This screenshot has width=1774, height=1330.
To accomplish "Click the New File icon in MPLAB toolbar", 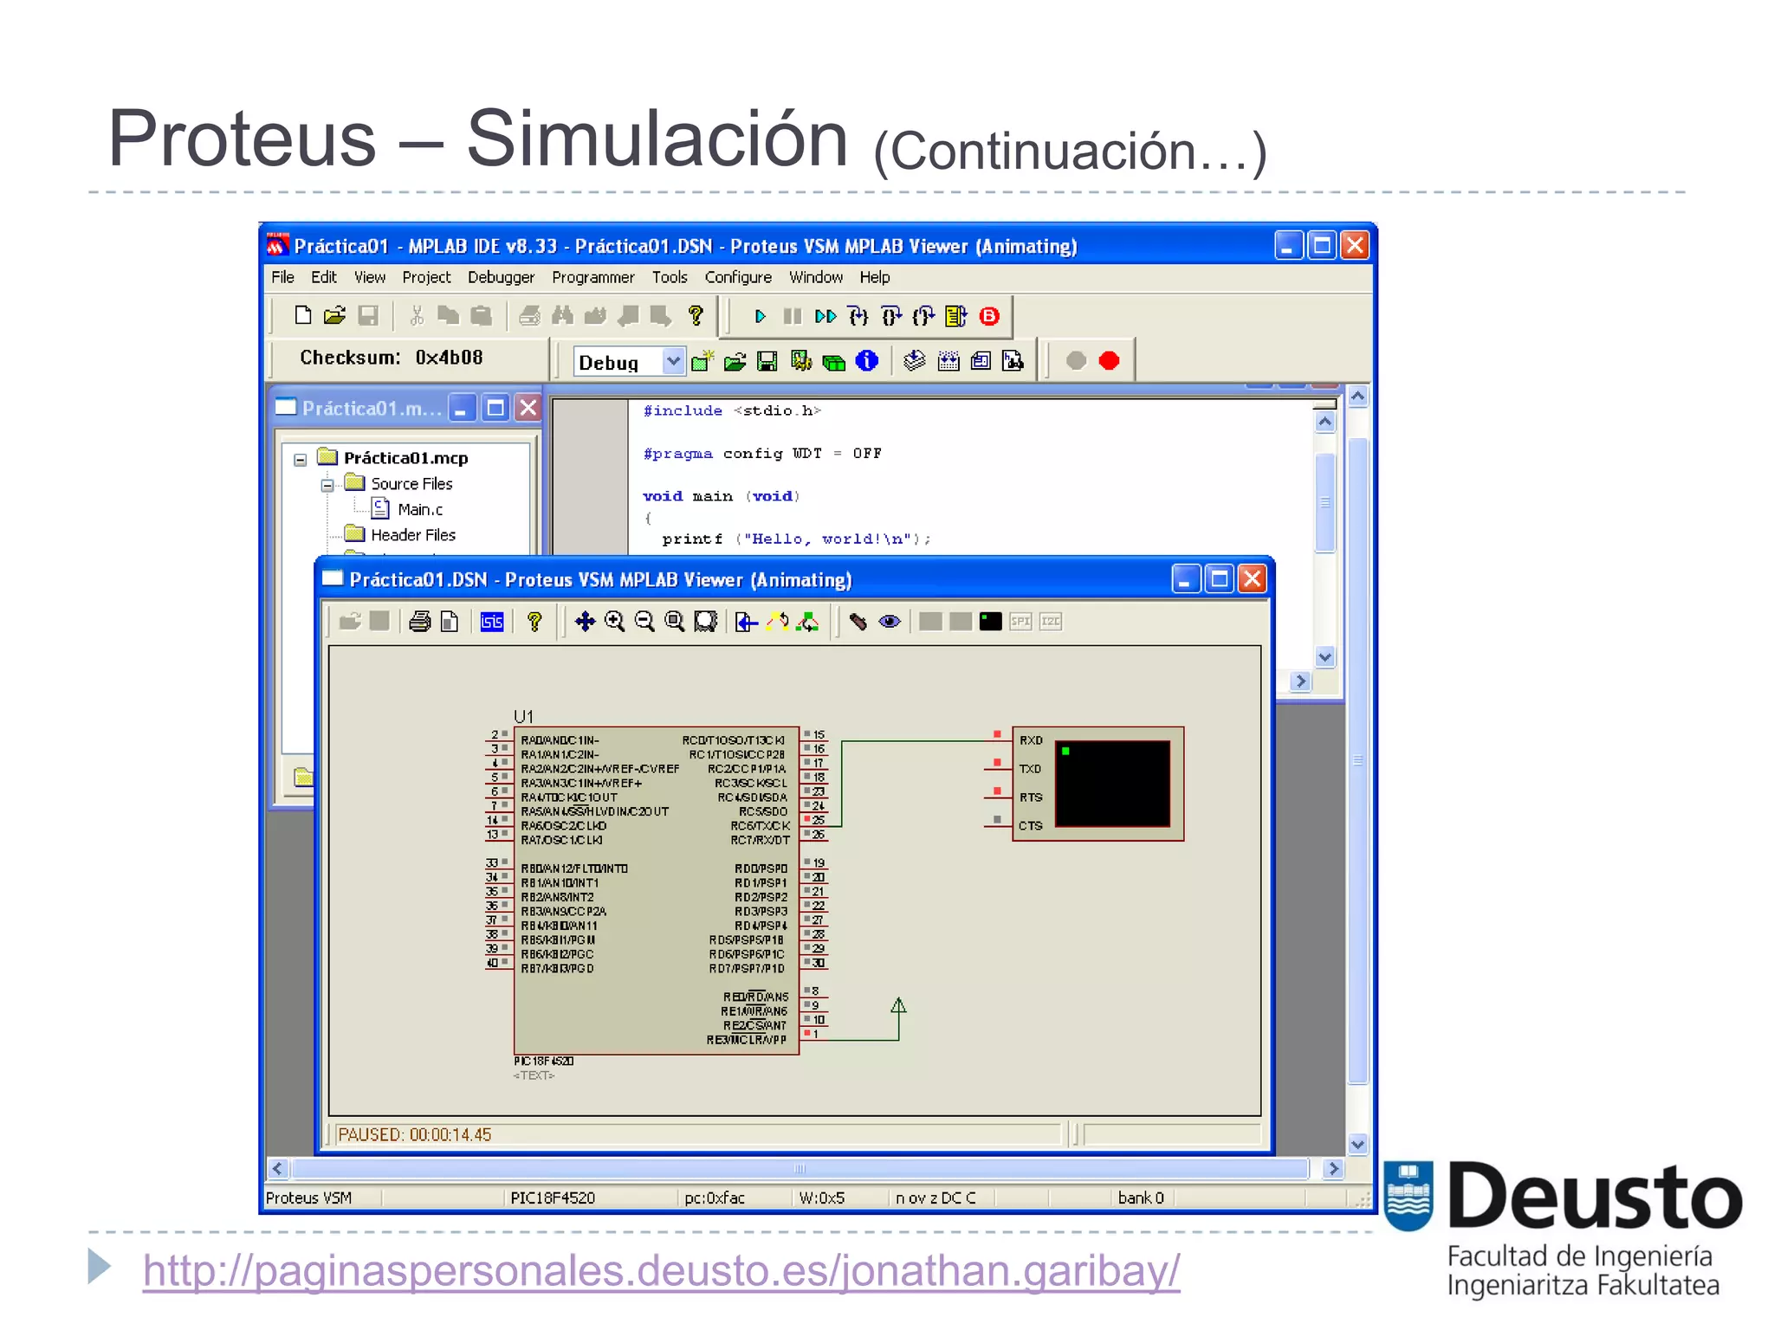I will [x=302, y=316].
